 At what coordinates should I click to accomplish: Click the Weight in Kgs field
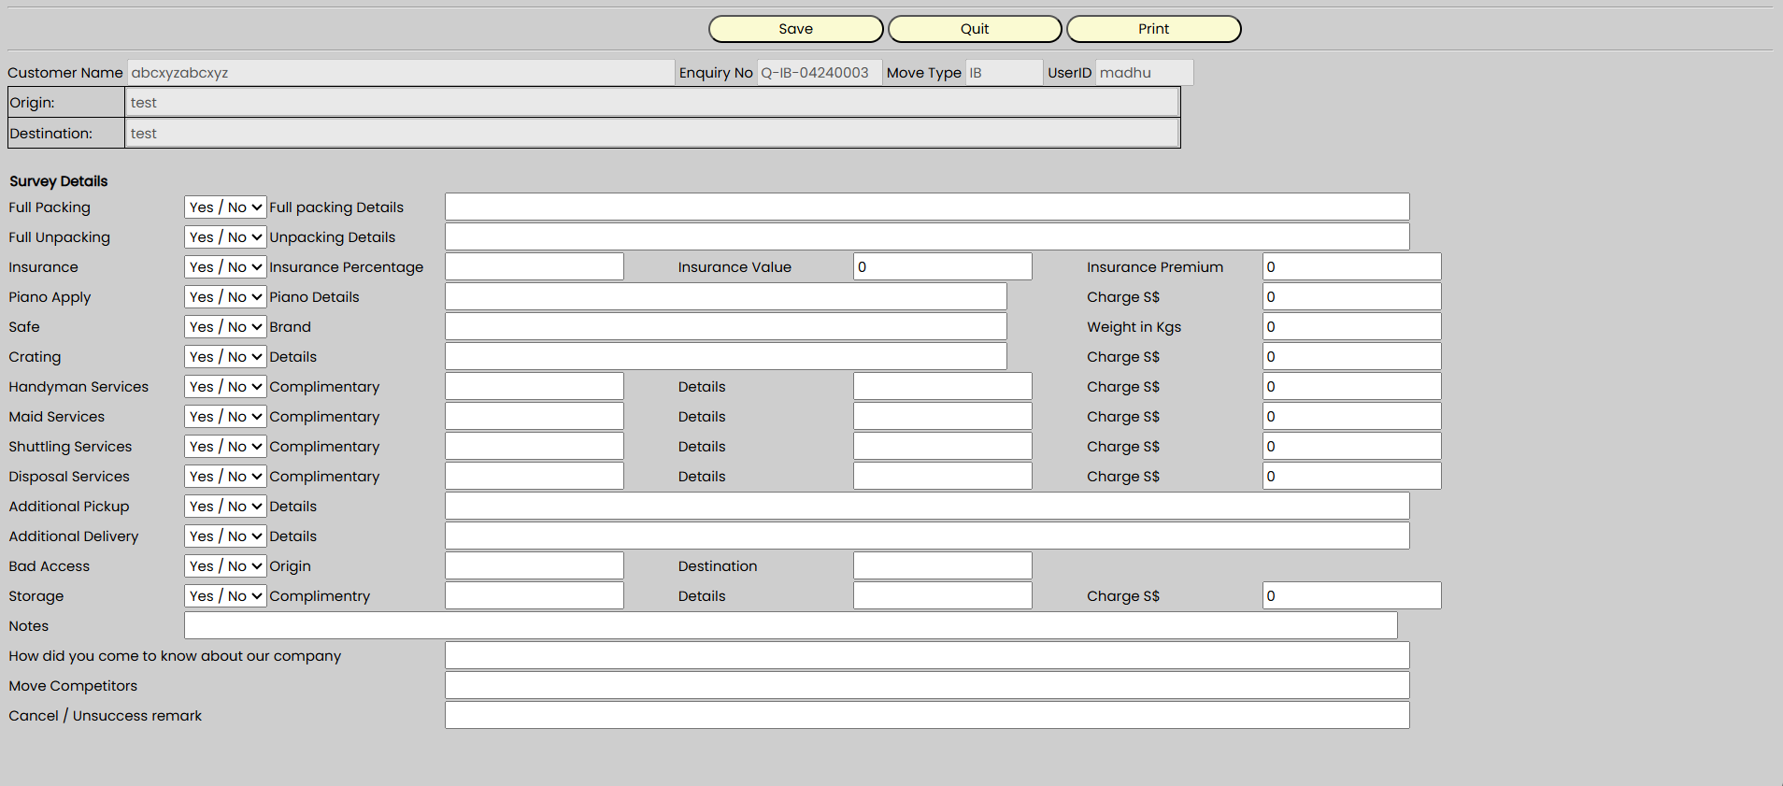[x=1350, y=327]
